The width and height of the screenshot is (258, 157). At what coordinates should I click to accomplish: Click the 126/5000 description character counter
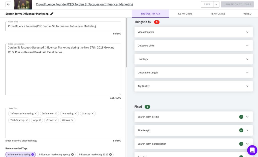pos(115,98)
